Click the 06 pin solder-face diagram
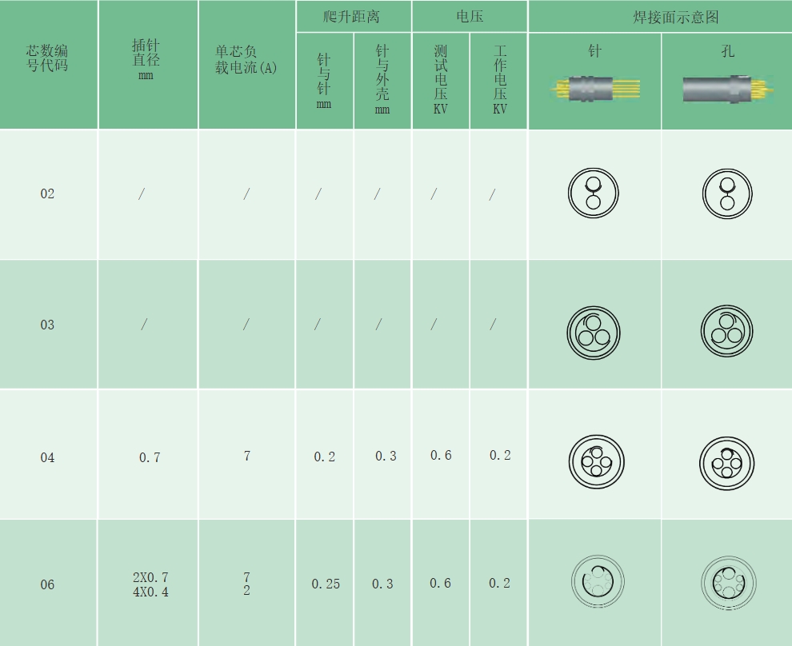792x646 pixels. [x=598, y=582]
